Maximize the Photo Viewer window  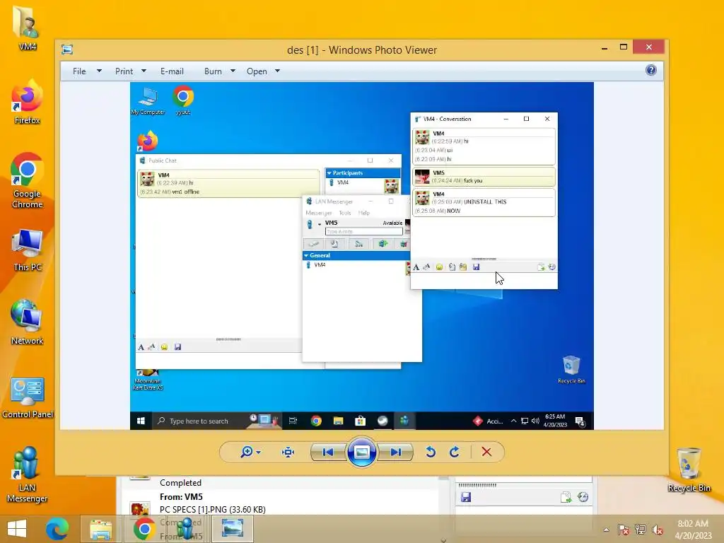(x=624, y=47)
